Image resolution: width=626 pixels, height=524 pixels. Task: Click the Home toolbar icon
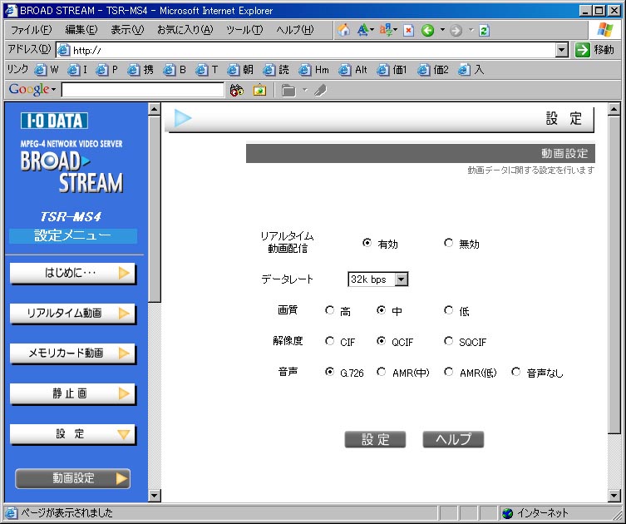(x=343, y=30)
